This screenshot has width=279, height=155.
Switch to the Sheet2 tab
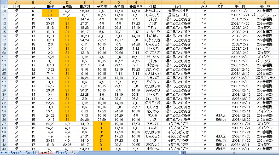pyautogui.click(x=15, y=153)
